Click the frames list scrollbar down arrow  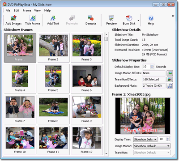(x=106, y=153)
